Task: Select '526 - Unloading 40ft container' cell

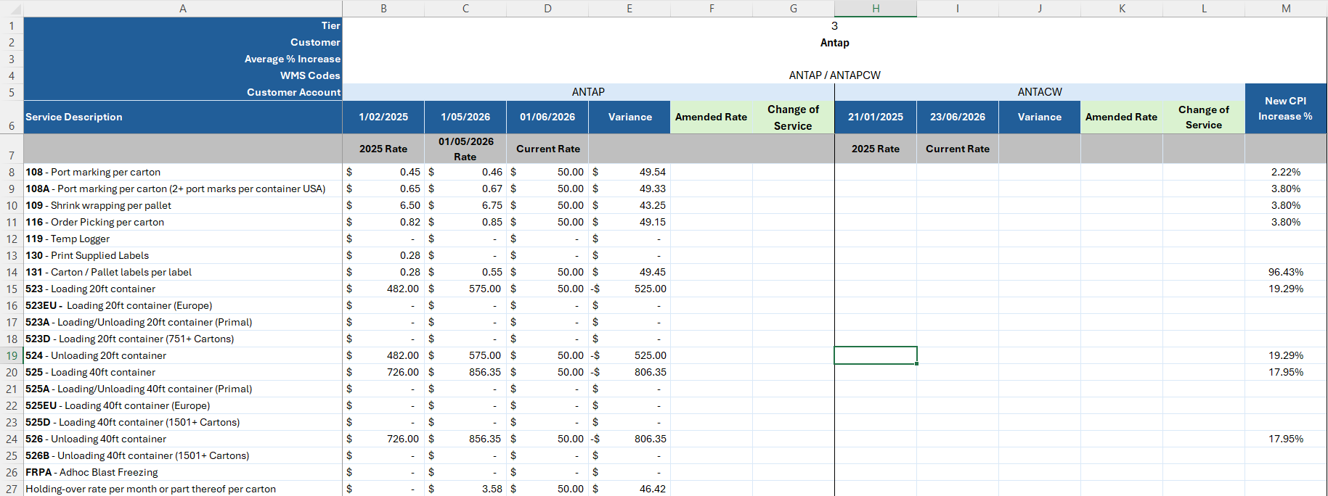Action: [183, 439]
